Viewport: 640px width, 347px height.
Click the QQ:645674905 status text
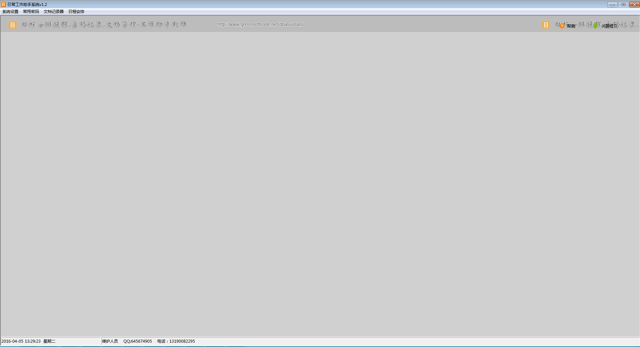coord(138,341)
